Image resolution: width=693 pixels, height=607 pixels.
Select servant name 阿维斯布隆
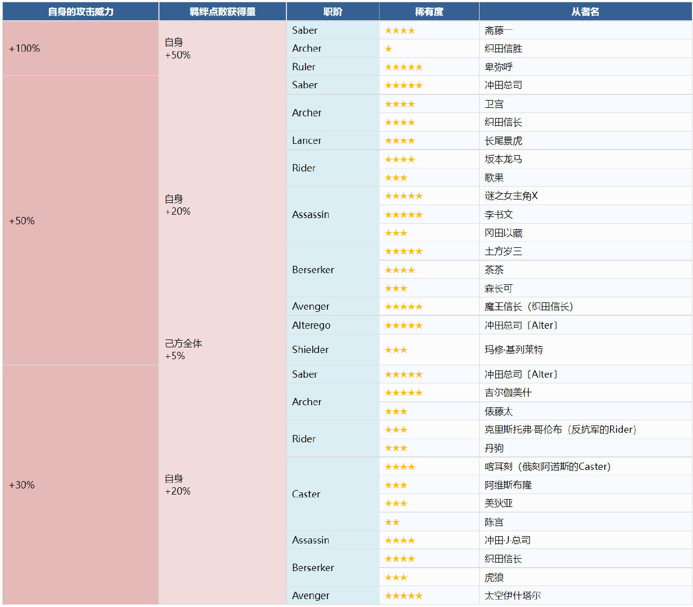[508, 485]
